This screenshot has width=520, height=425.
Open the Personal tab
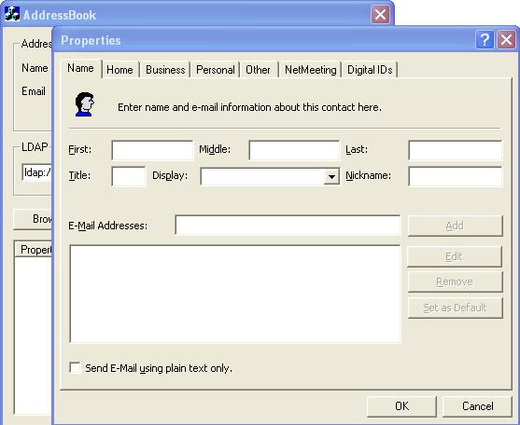(216, 70)
